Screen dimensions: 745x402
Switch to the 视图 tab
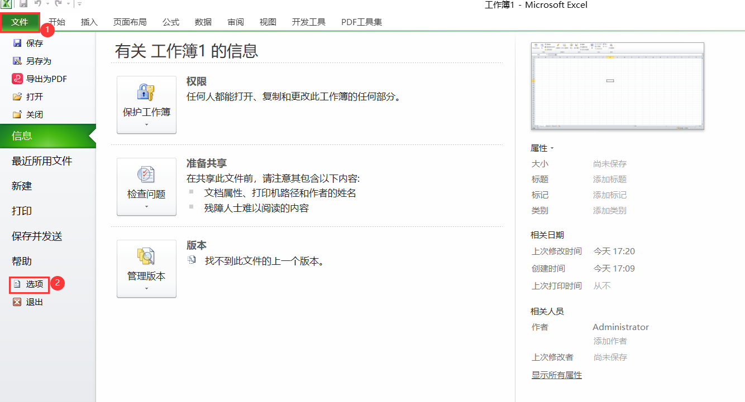(268, 22)
